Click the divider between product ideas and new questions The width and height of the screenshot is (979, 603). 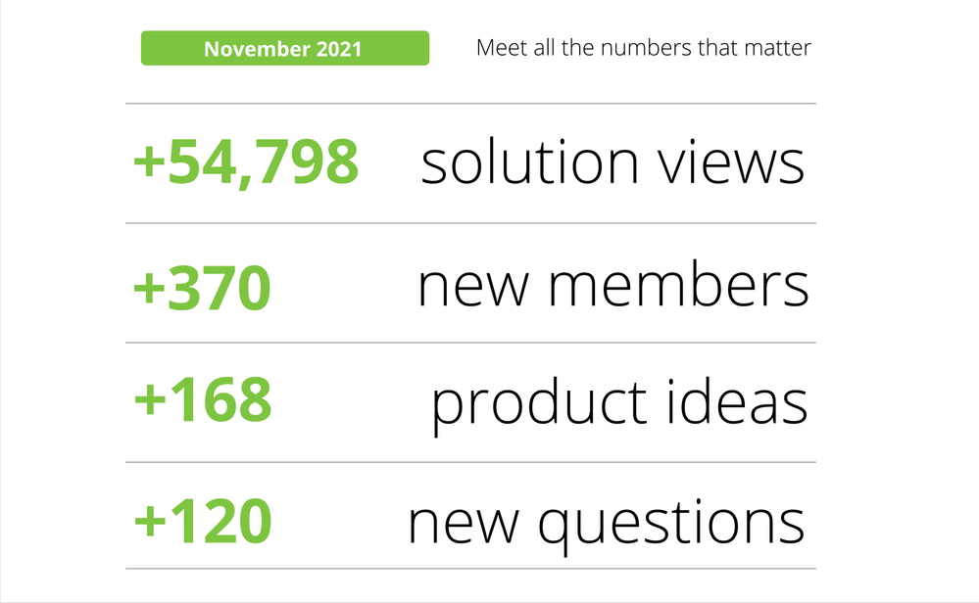(470, 462)
